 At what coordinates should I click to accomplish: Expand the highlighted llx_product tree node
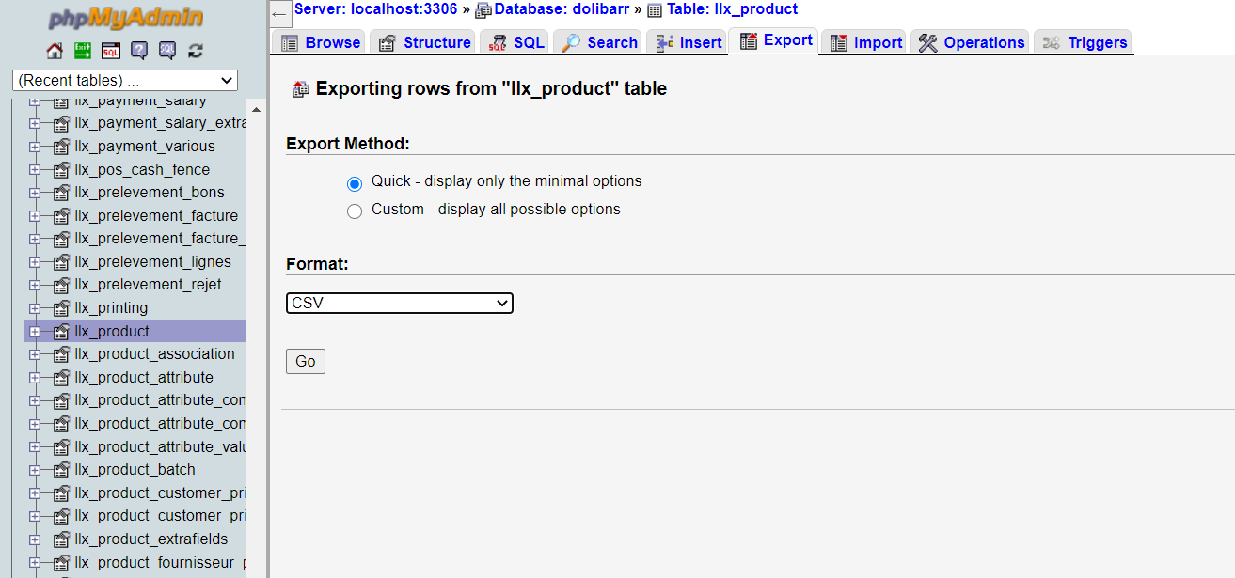(35, 332)
